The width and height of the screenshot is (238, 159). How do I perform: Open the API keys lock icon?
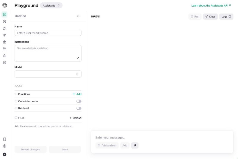pos(4,42)
